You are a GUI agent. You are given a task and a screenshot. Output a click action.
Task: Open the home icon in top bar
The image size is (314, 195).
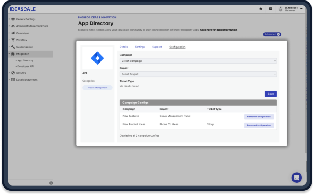tap(261, 9)
